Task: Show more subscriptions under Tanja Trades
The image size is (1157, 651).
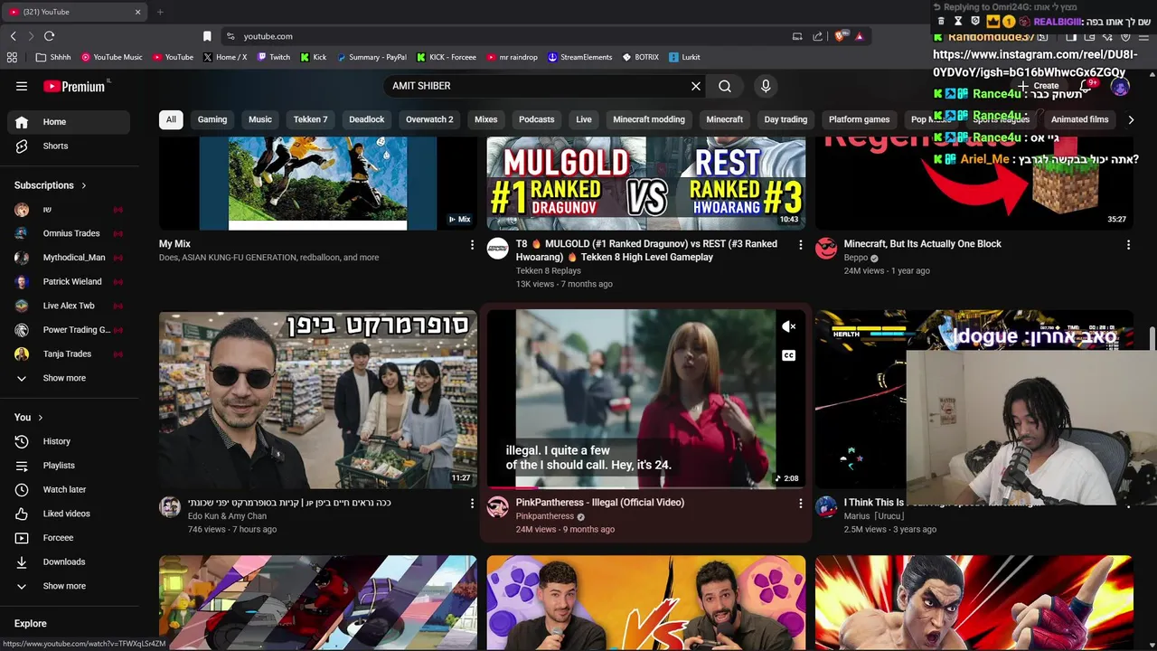Action: coord(69,378)
